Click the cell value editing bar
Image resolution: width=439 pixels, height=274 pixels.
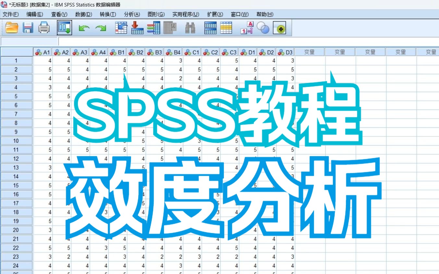coord(249,42)
